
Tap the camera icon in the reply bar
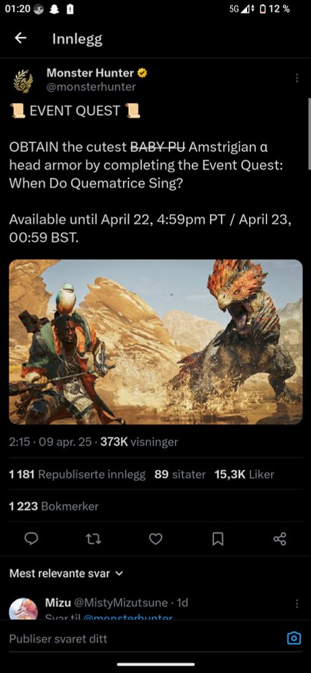[x=293, y=638]
